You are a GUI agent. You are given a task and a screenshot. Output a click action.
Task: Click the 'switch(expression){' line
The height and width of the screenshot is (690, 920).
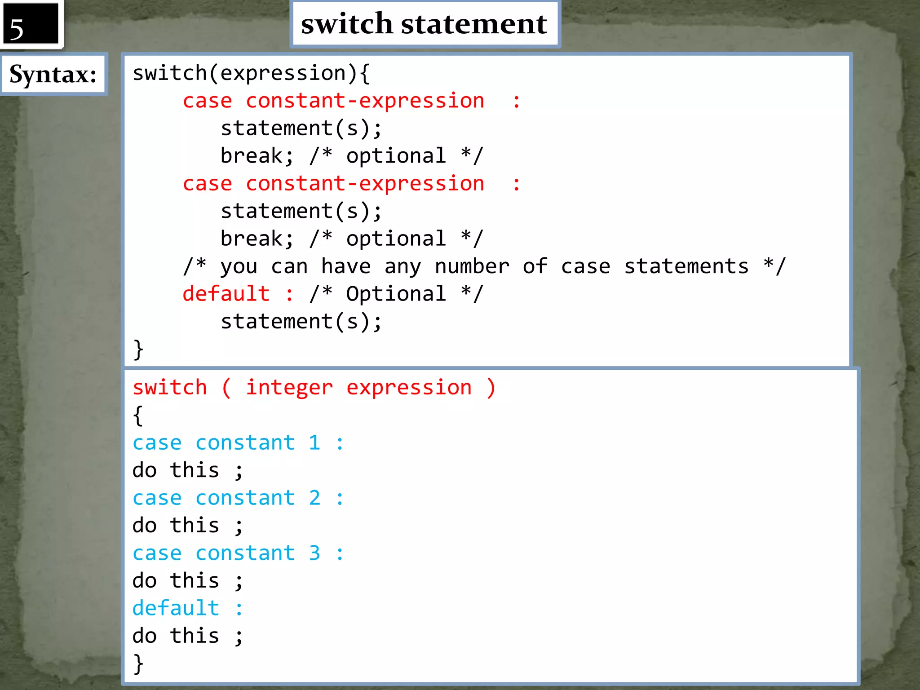251,73
